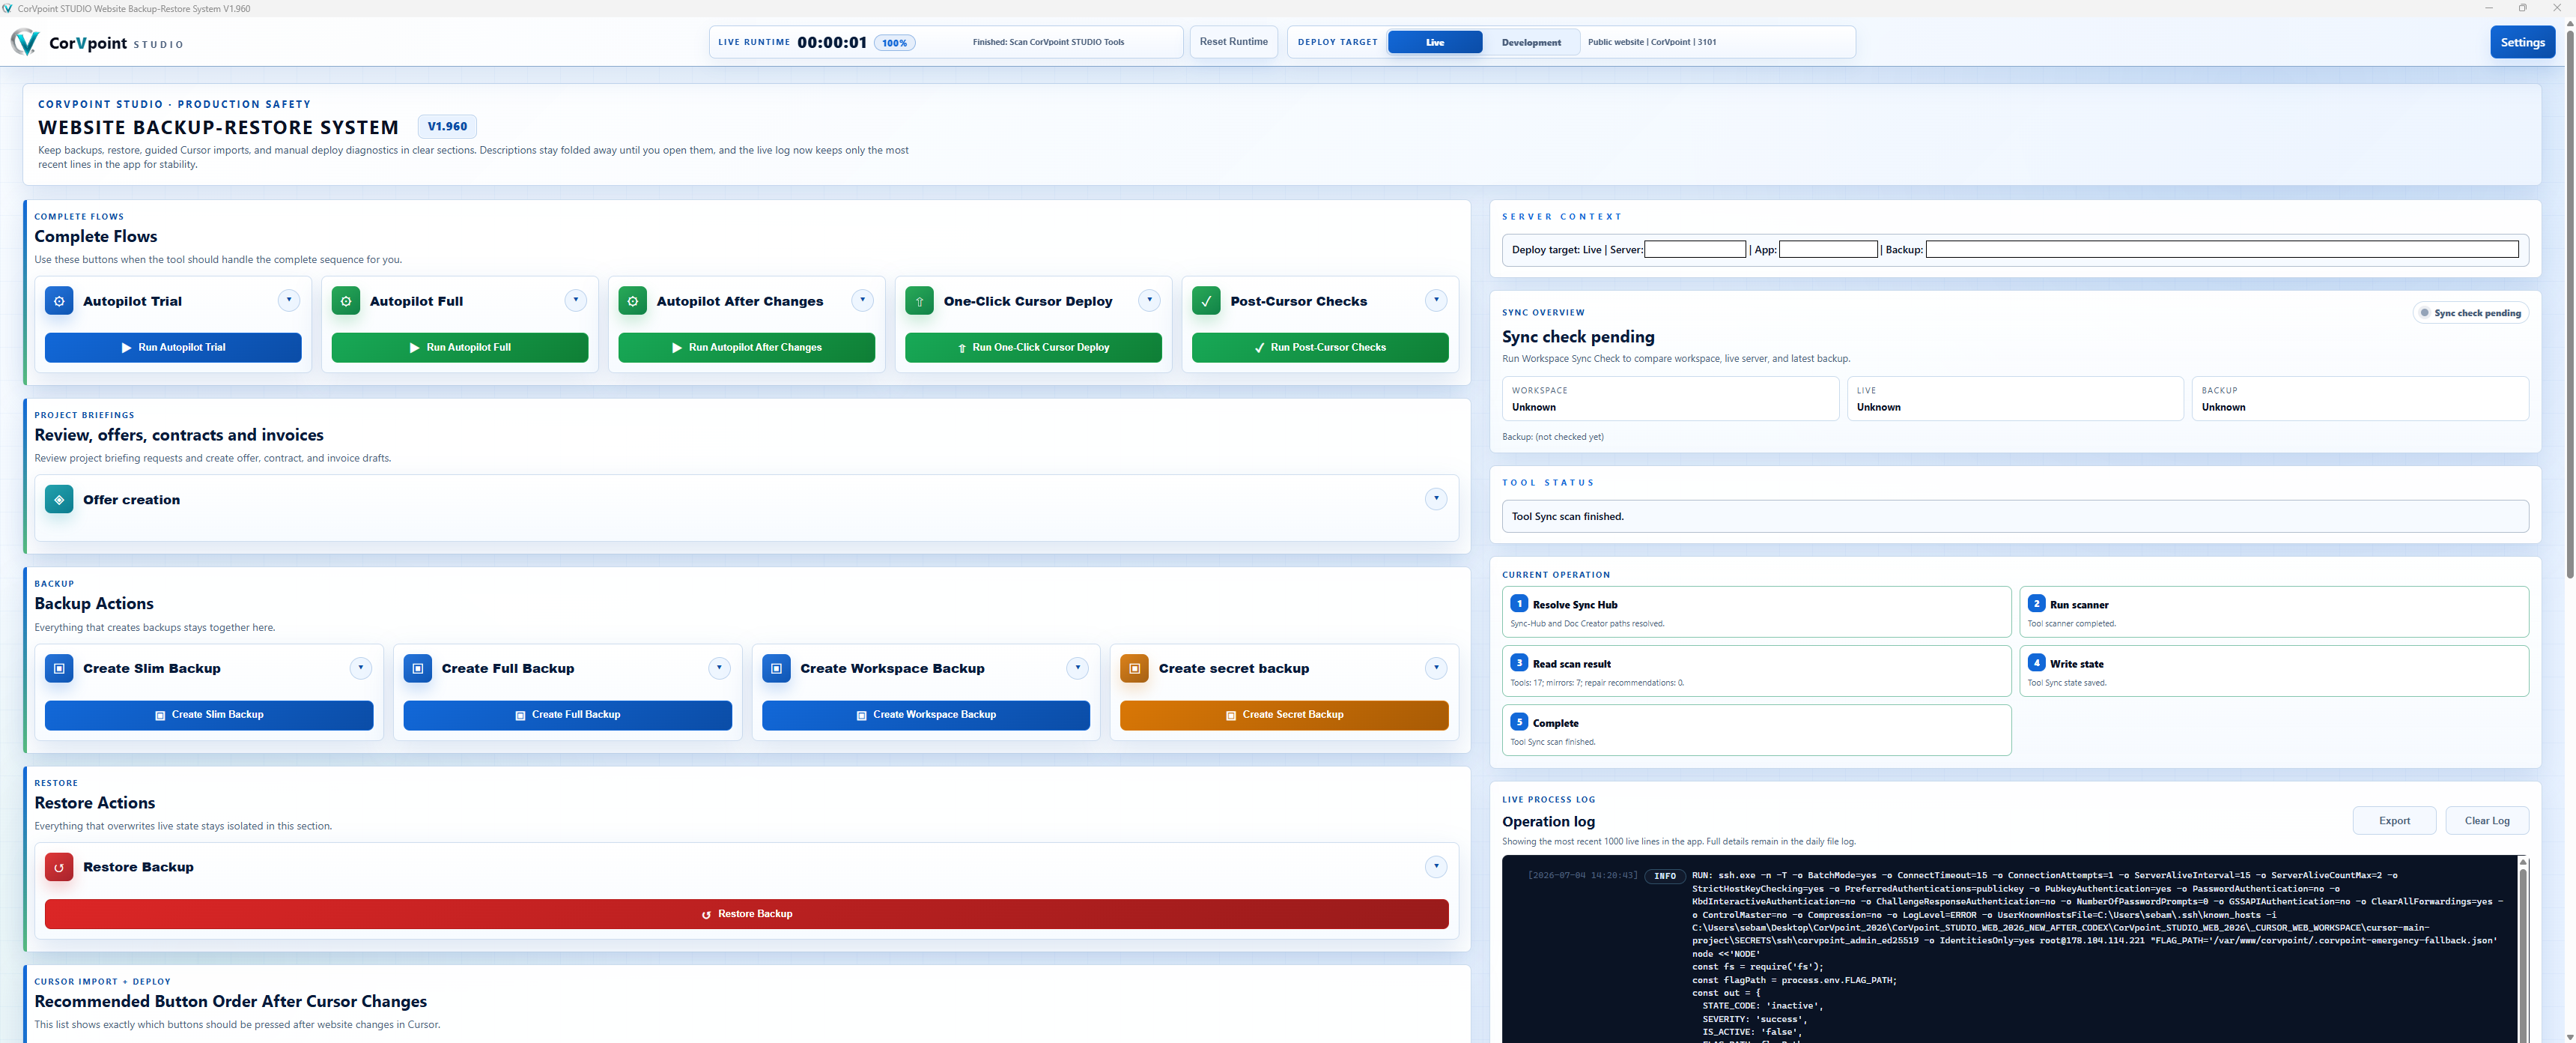The height and width of the screenshot is (1043, 2576).
Task: Click the V1.960 version badge
Action: 447,126
